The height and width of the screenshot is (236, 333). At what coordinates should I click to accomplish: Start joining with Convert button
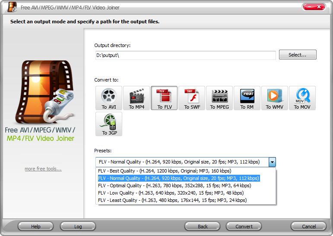[244, 227]
